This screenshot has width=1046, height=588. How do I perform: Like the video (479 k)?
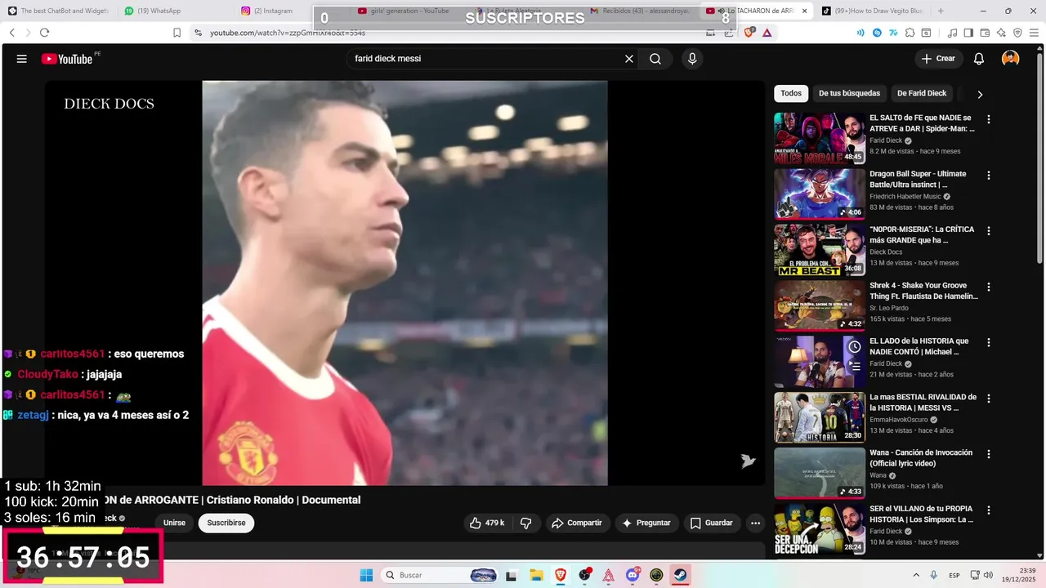click(487, 523)
